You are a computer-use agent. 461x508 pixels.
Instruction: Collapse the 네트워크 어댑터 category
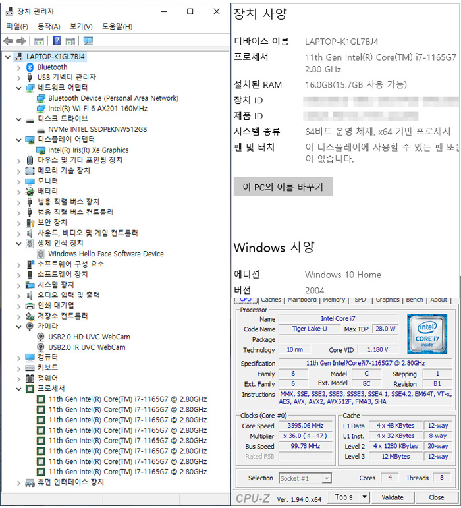click(x=18, y=88)
